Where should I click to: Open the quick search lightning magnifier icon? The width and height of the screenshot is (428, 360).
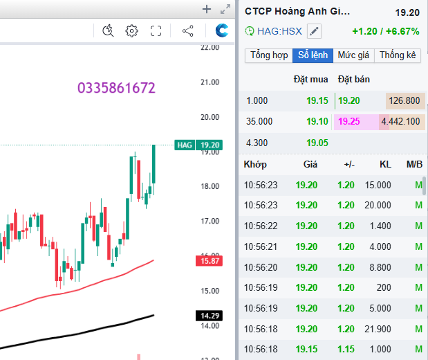coord(108,30)
